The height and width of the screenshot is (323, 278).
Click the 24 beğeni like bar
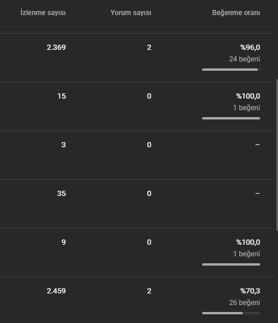tap(231, 70)
